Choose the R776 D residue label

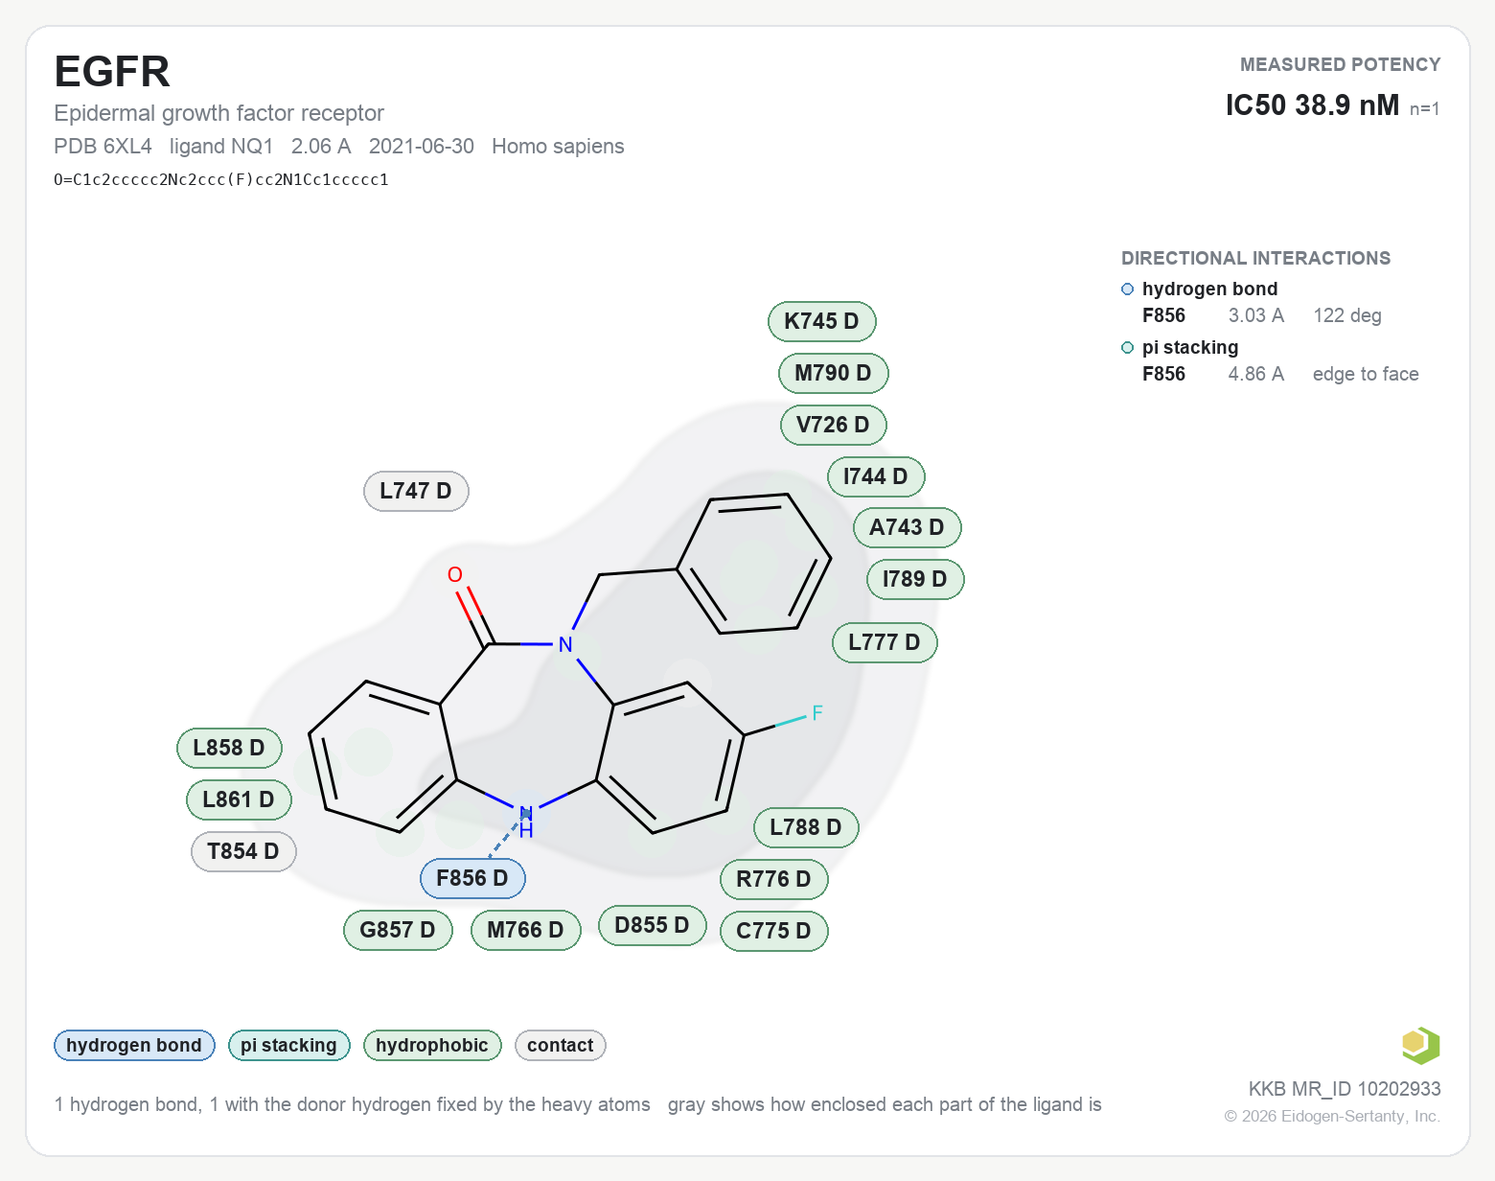tap(773, 879)
